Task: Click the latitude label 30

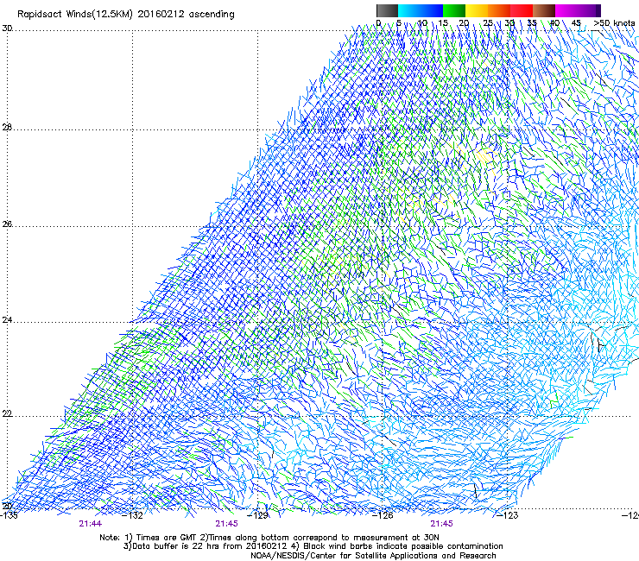Action: click(x=7, y=28)
